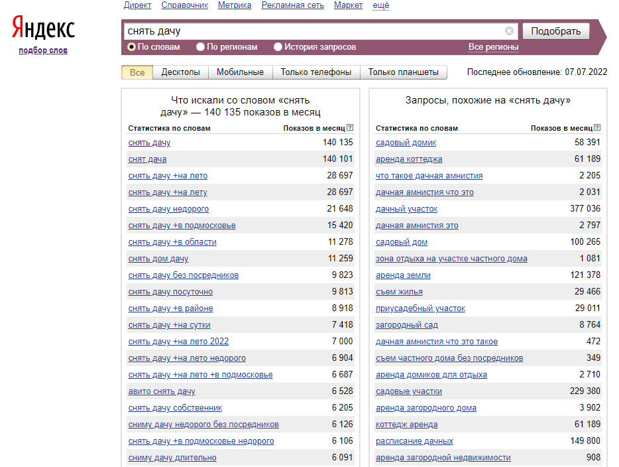
Task: Open the 'Все регионы' region selector
Action: (493, 47)
